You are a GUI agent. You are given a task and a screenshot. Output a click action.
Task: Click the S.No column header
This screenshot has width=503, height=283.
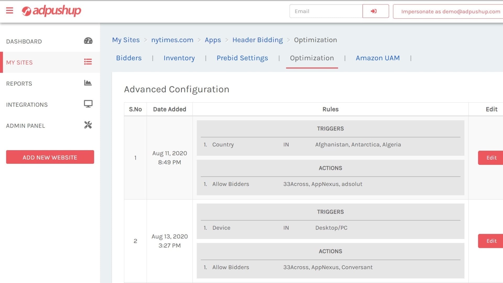(135, 109)
